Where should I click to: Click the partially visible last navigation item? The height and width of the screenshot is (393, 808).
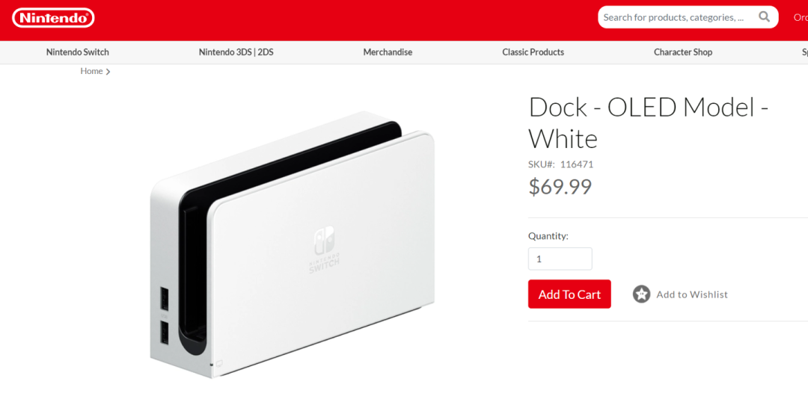(804, 52)
